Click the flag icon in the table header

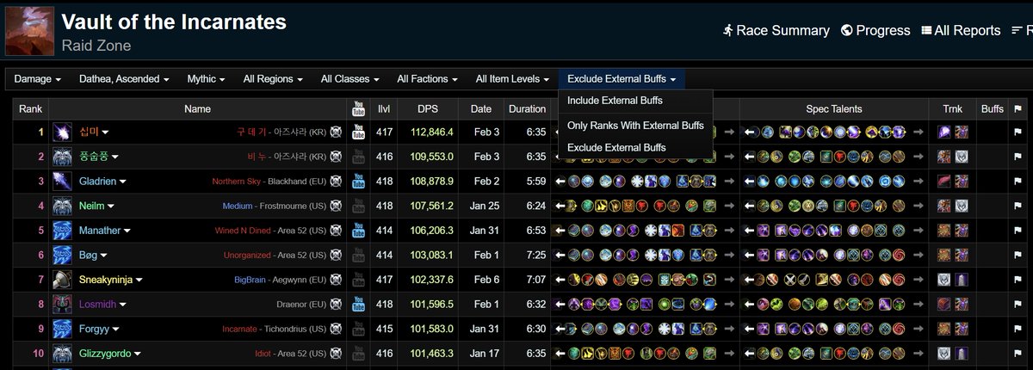tap(1017, 109)
